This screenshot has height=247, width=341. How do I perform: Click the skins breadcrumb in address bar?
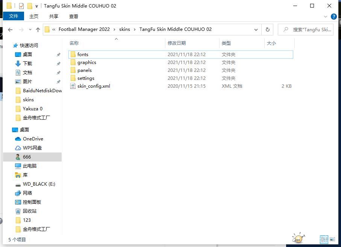(x=124, y=29)
